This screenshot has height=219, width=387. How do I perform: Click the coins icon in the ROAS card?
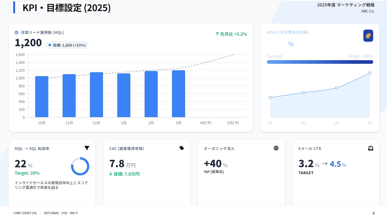coord(368,36)
